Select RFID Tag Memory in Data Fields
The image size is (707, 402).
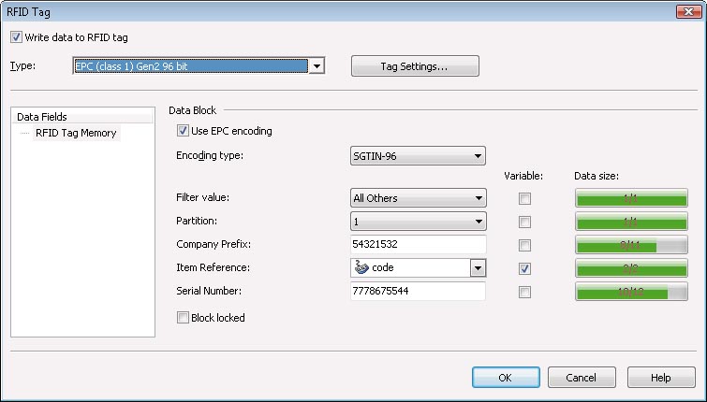(x=76, y=133)
